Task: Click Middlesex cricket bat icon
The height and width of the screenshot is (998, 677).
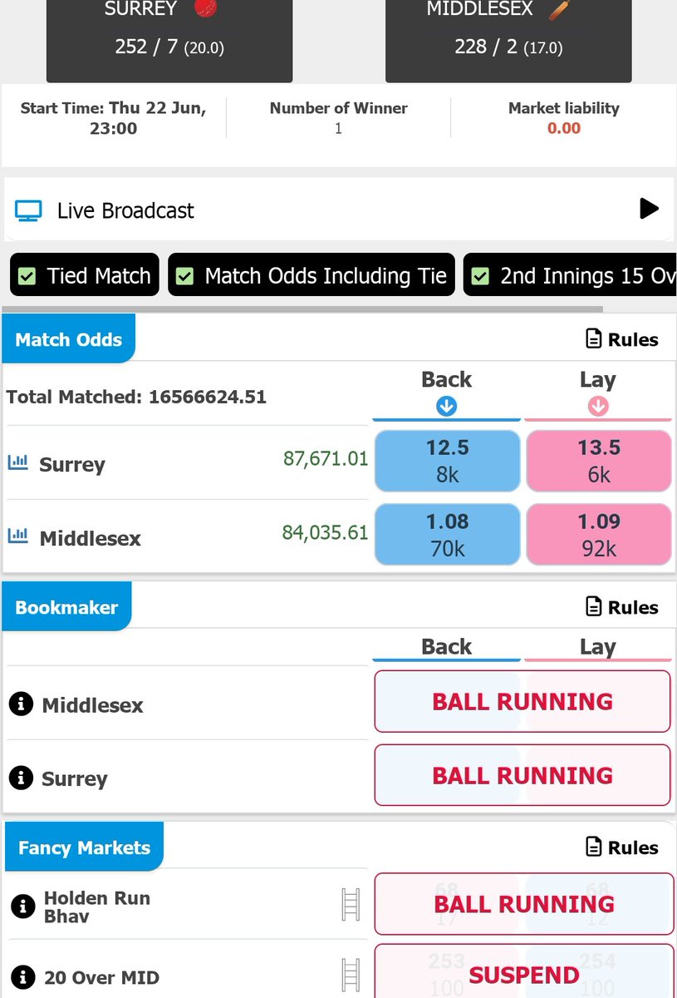Action: coord(560,9)
